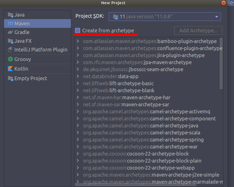Click the Gradle elephant icon
Viewport: 234px width, 187px height.
point(10,32)
